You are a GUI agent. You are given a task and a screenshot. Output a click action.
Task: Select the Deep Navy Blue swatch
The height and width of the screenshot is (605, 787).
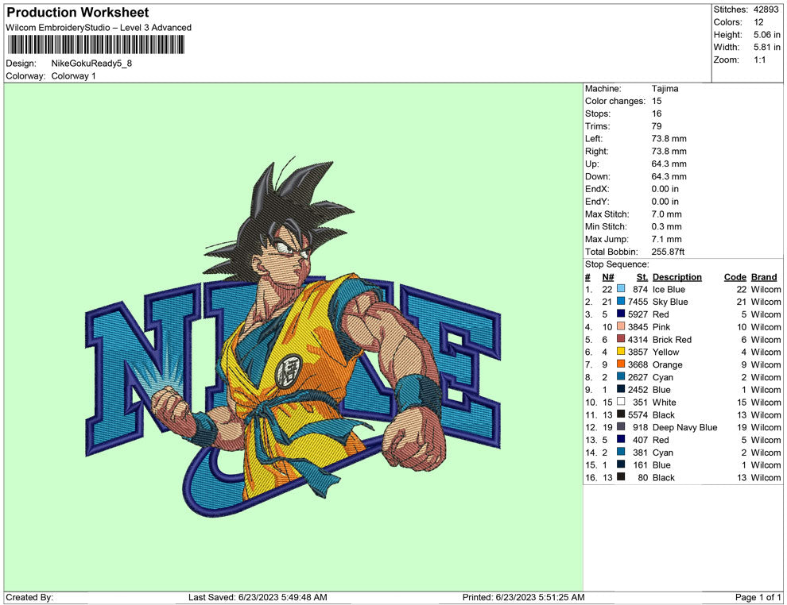click(621, 428)
